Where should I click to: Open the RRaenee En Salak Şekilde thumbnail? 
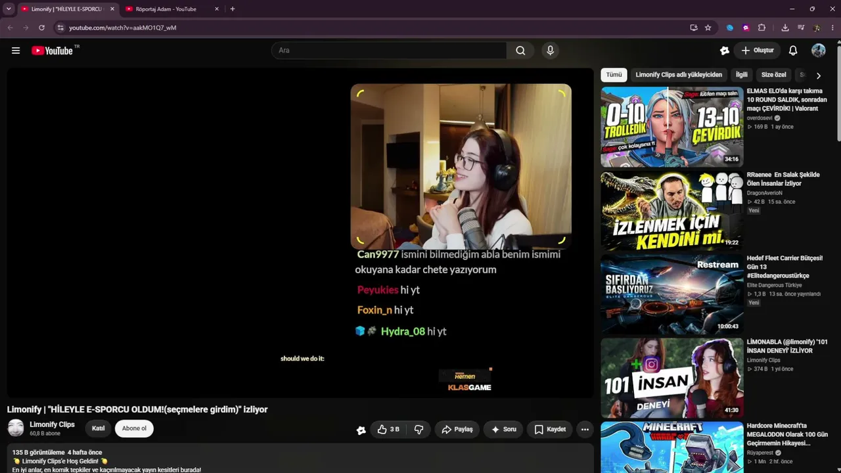tap(671, 211)
